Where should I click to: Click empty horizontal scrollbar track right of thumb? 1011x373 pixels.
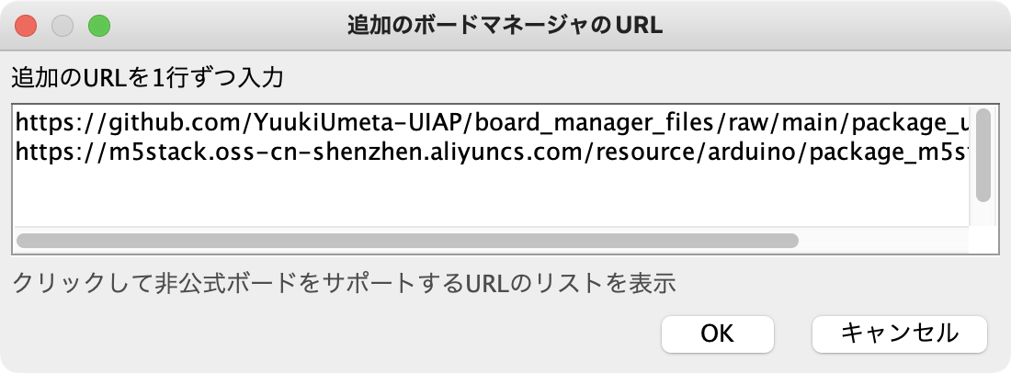coord(883,241)
